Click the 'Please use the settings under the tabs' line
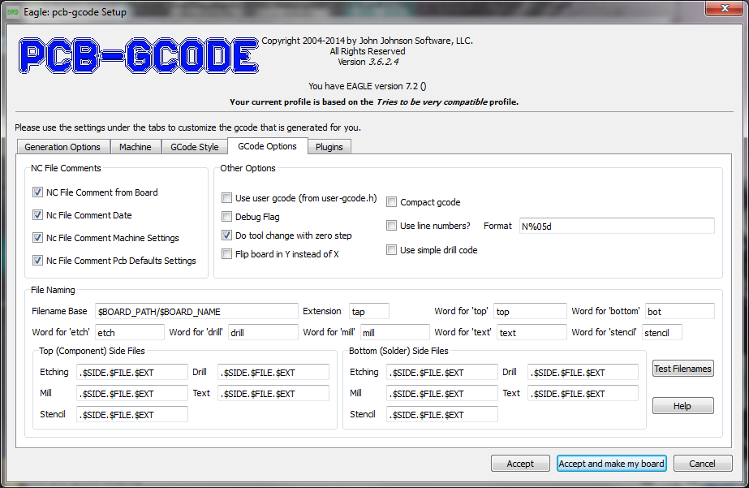This screenshot has height=488, width=749. pos(187,127)
